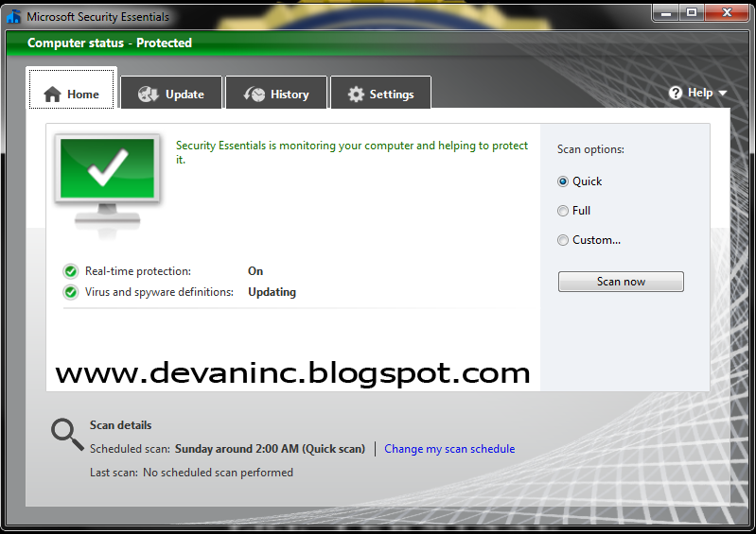
Task: Click the Real-time protection green check icon
Action: pos(71,271)
